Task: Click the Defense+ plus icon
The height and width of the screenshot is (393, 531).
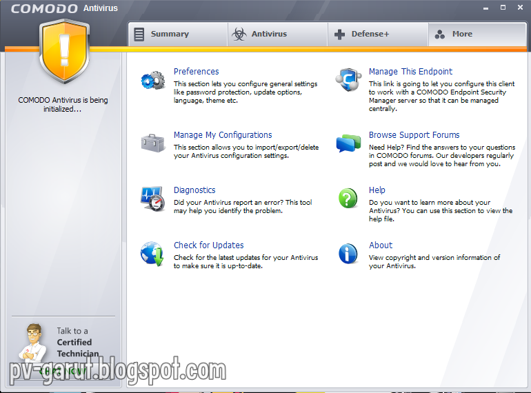Action: (339, 34)
